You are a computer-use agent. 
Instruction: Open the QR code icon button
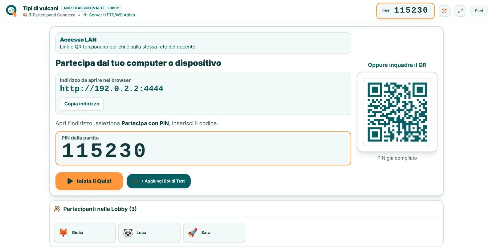tap(445, 11)
